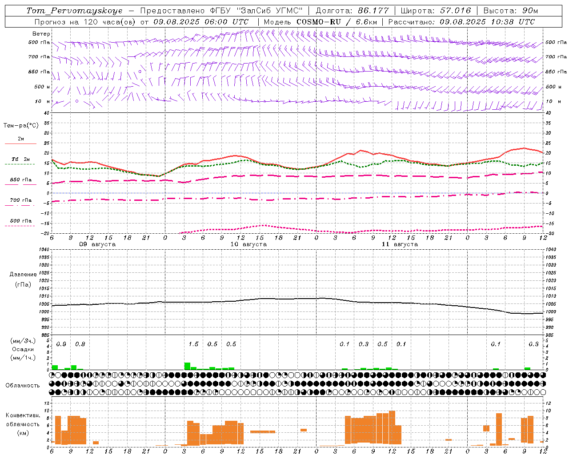Click the Td 2м dew point legend entry
Viewport: 569px width, 455px height.
[21, 159]
